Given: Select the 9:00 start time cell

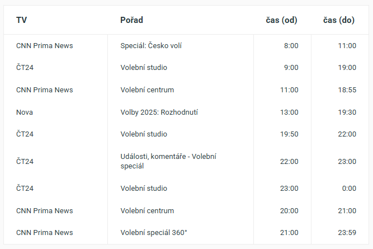Looking at the screenshot, I should click(x=291, y=67).
